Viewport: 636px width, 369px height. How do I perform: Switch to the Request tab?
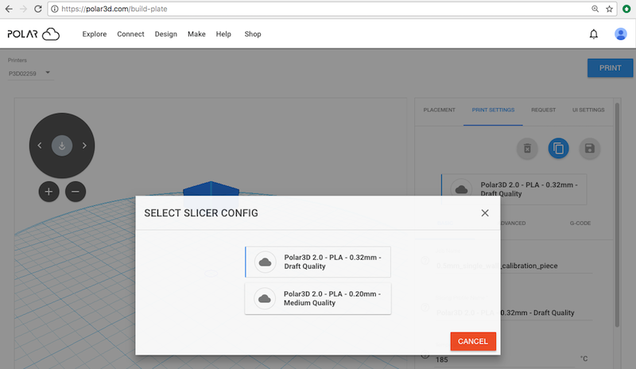(544, 110)
